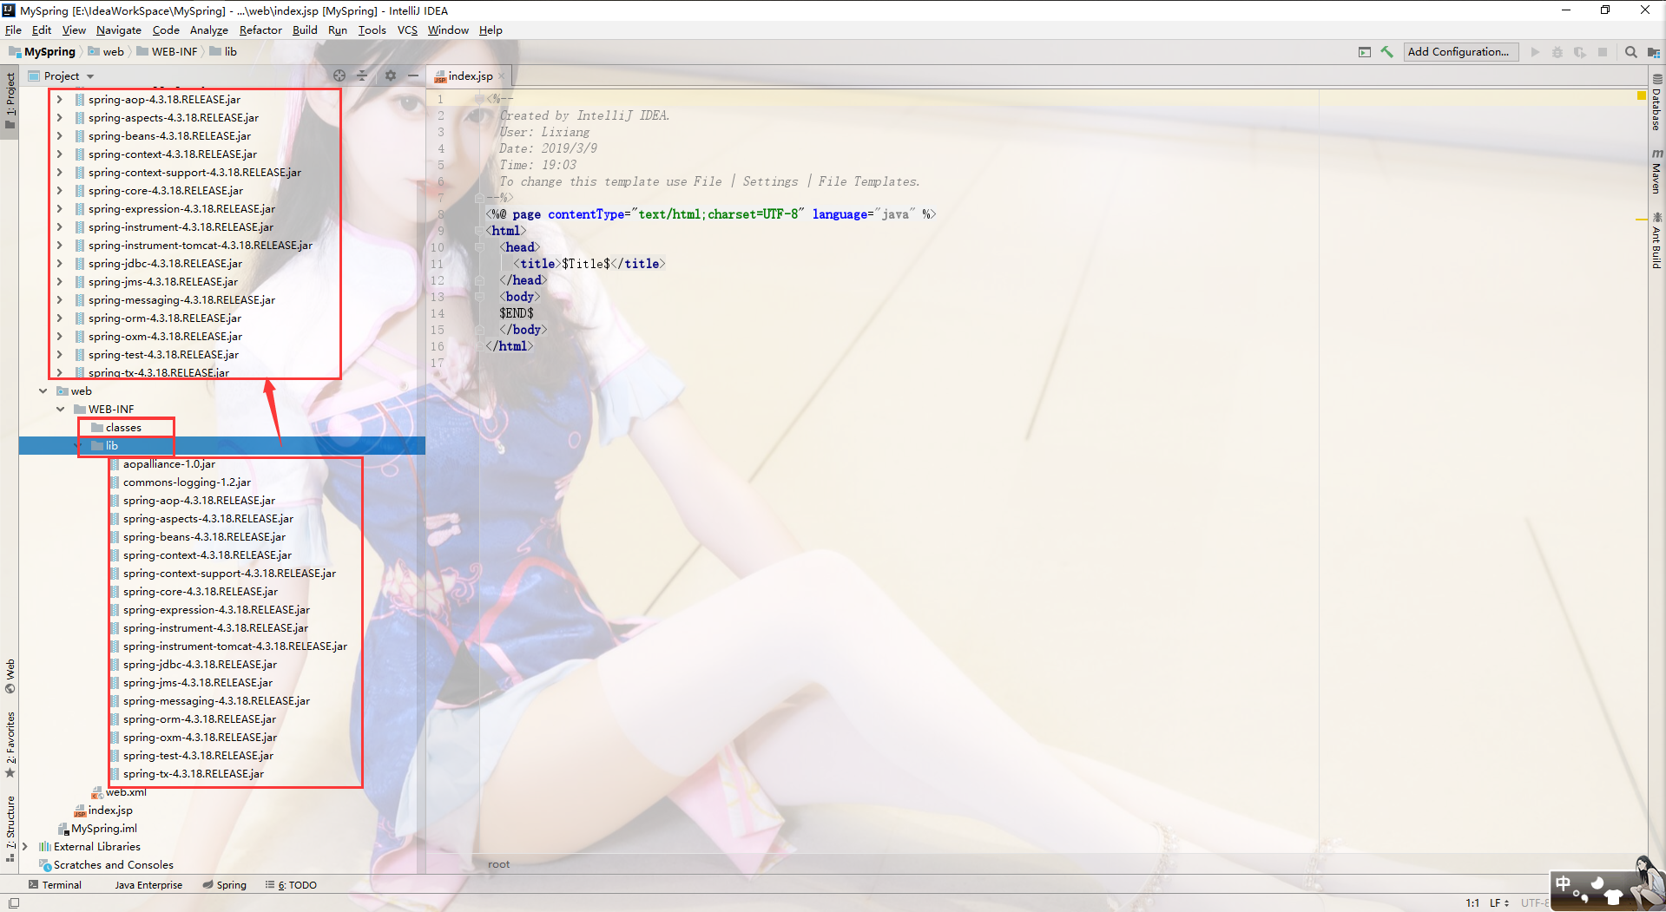
Task: Fold the html tag block in the editor gutter
Action: point(479,231)
